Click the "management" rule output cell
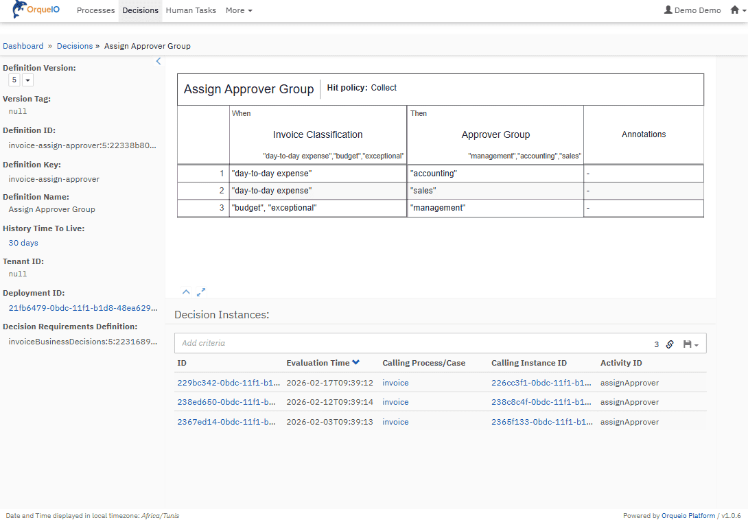The height and width of the screenshot is (520, 748). pyautogui.click(x=495, y=208)
